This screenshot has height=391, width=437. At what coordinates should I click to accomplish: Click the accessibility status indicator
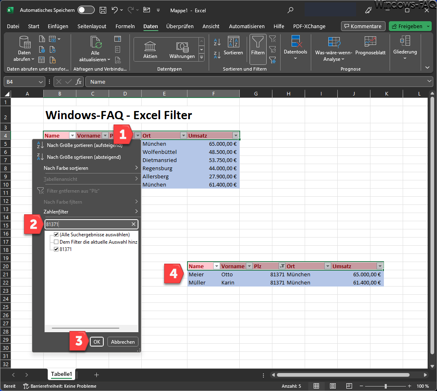pos(60,386)
